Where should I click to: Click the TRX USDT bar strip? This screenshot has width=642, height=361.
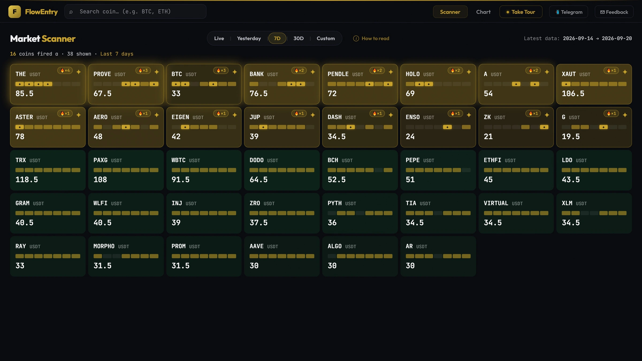pyautogui.click(x=48, y=170)
